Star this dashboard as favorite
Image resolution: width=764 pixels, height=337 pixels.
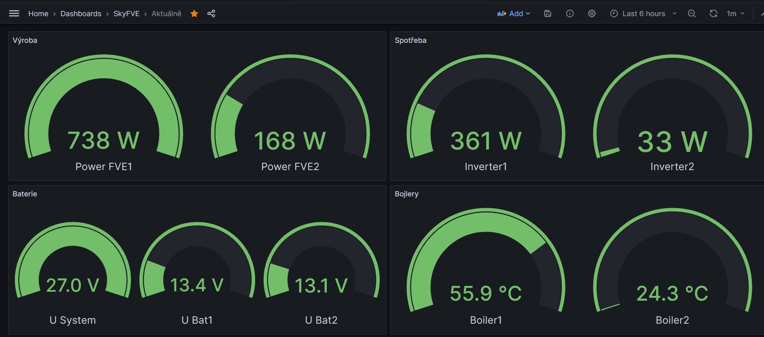click(194, 14)
